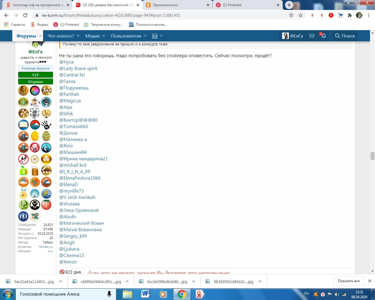Bookmark this page with the star icon
This screenshot has height=300, width=375.
click(x=301, y=15)
